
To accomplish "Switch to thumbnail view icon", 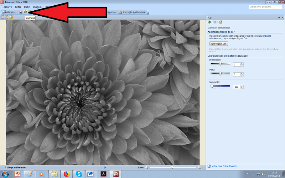I will [x=2, y=17].
